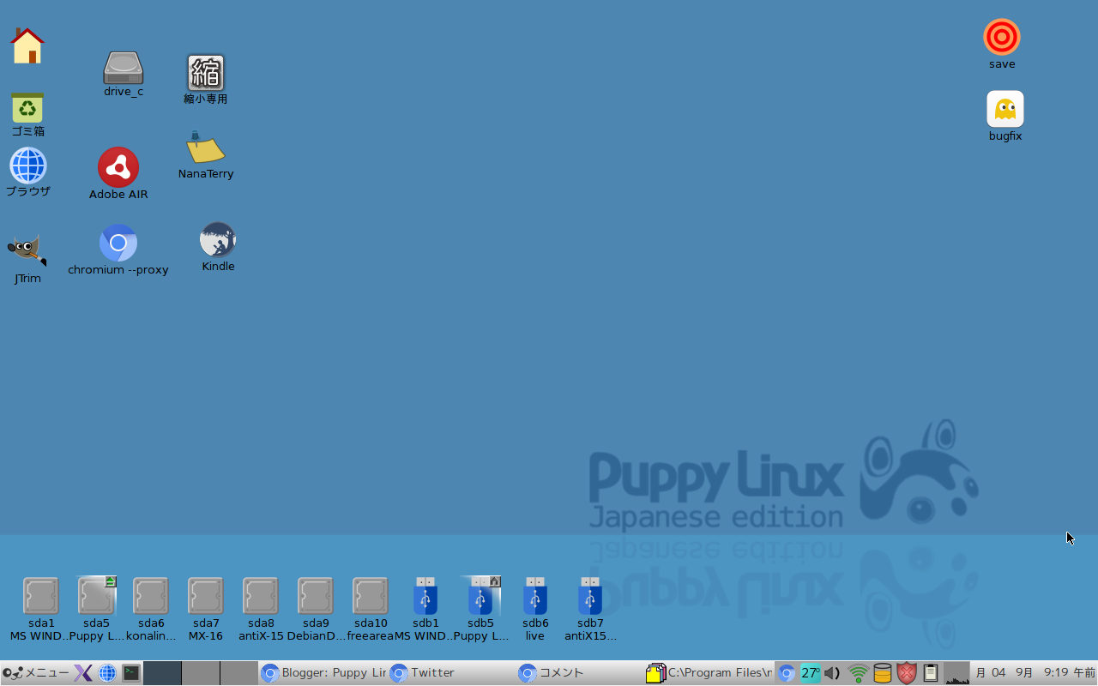Open the bugfix pacman icon
This screenshot has height=686, width=1098.
coord(1004,108)
